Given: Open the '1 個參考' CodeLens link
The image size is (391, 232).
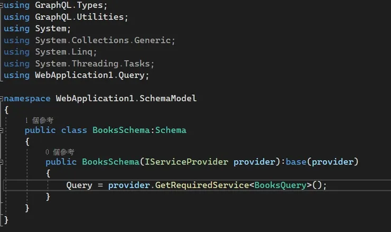Looking at the screenshot, I should (39, 120).
